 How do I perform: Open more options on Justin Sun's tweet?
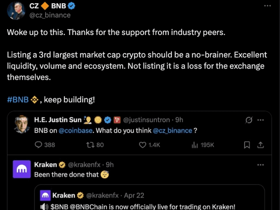click(261, 120)
